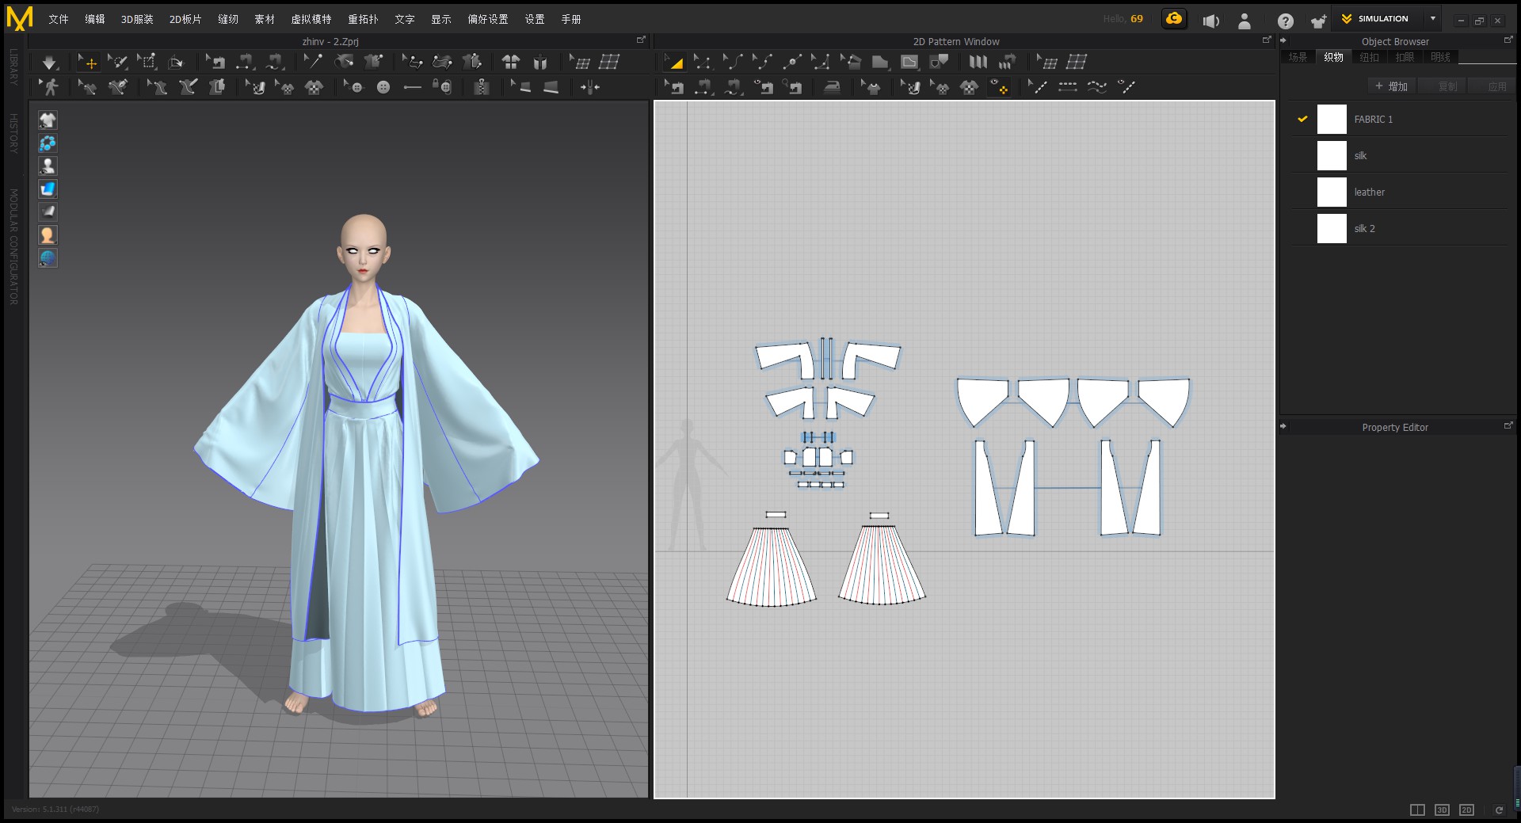
Task: Select the Select/Move tool in 3D toolbar
Action: [x=88, y=62]
